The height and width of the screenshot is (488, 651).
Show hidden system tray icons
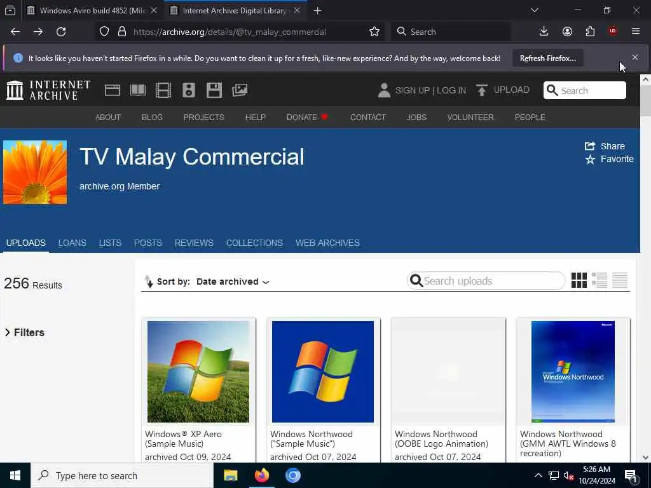pyautogui.click(x=538, y=475)
